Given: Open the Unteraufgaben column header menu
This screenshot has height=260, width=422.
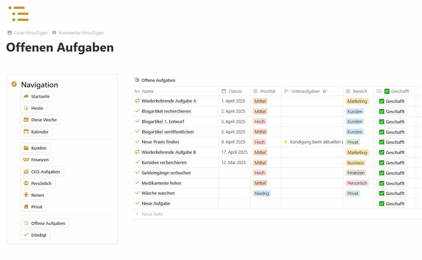Looking at the screenshot, I should point(312,91).
